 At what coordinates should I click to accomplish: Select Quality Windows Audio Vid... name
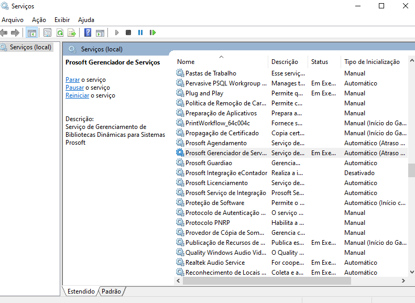point(226,252)
